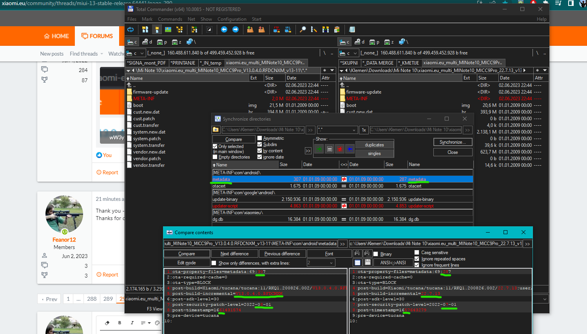Click the multi-rename tool icon
This screenshot has width=587, height=334.
(x=314, y=29)
